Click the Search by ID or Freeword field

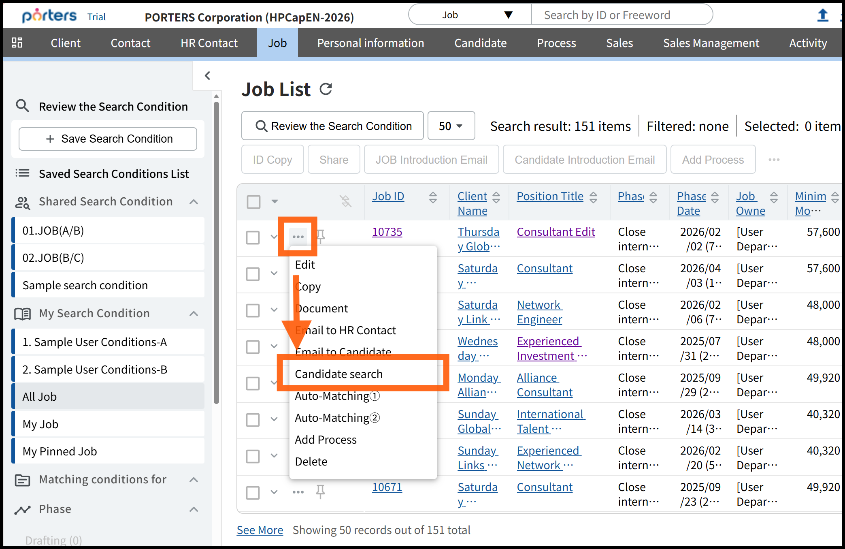point(621,15)
